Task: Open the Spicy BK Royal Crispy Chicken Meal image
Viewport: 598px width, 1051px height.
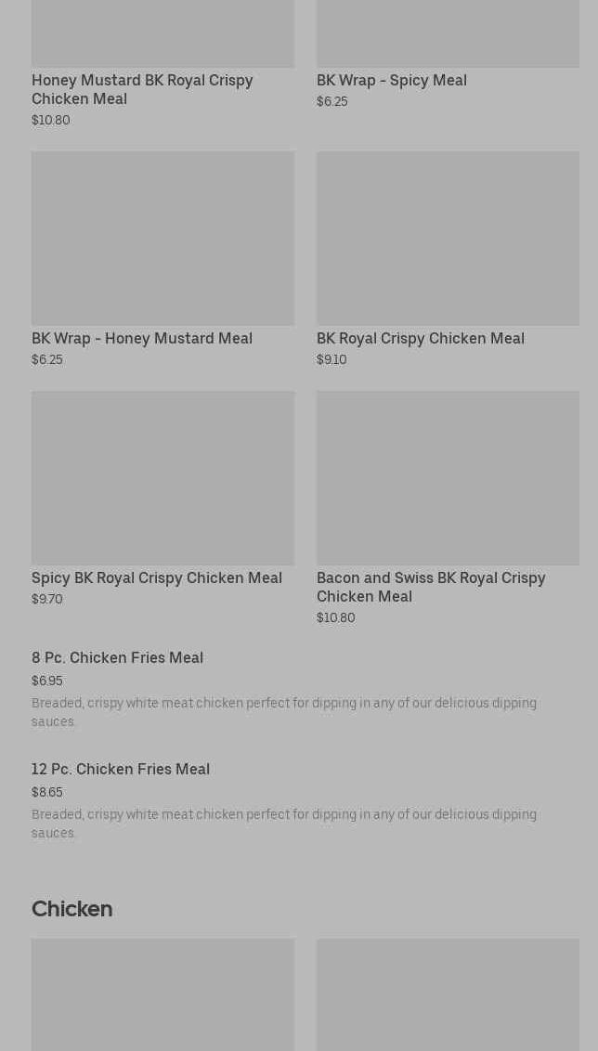Action: 162,477
